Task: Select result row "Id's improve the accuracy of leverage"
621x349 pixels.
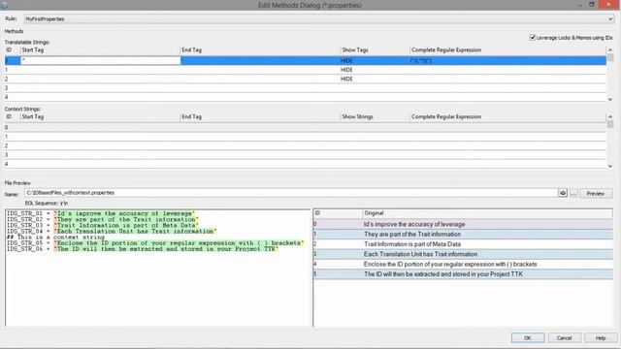Action: click(463, 224)
